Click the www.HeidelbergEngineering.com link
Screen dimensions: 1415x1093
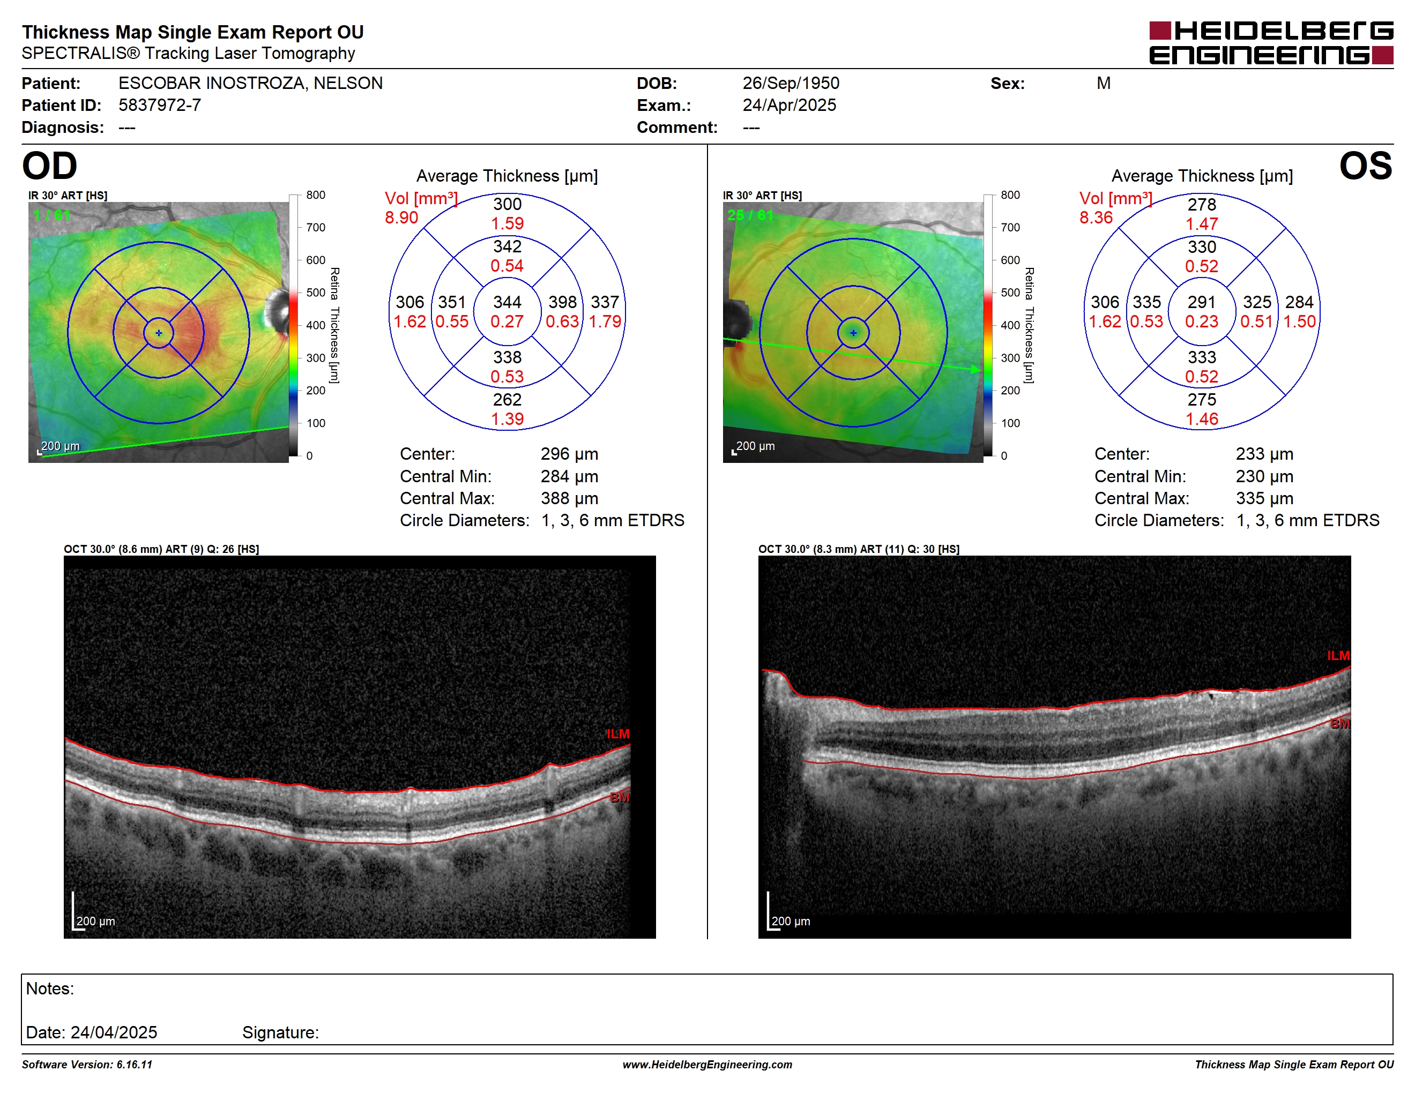pos(707,1065)
